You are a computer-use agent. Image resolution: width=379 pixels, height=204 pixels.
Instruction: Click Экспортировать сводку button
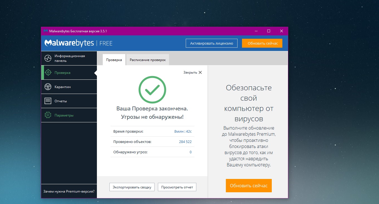coord(132,187)
